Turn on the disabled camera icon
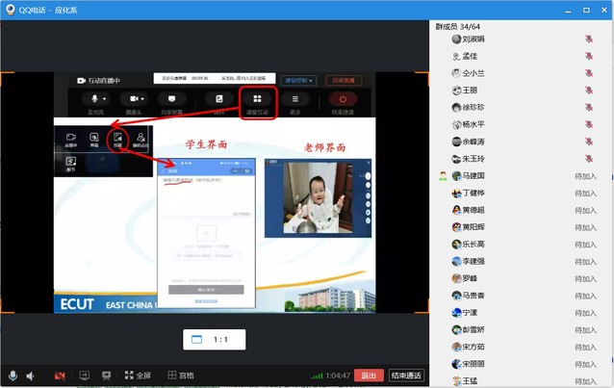 click(x=60, y=375)
